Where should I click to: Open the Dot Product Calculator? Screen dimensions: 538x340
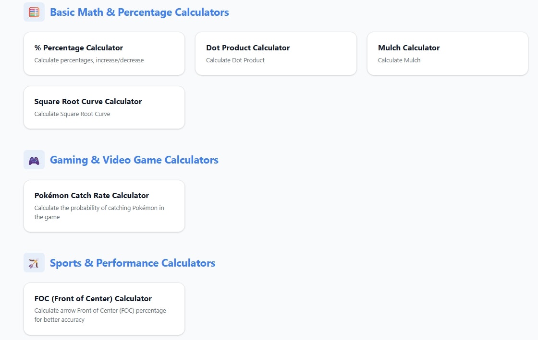[248, 47]
